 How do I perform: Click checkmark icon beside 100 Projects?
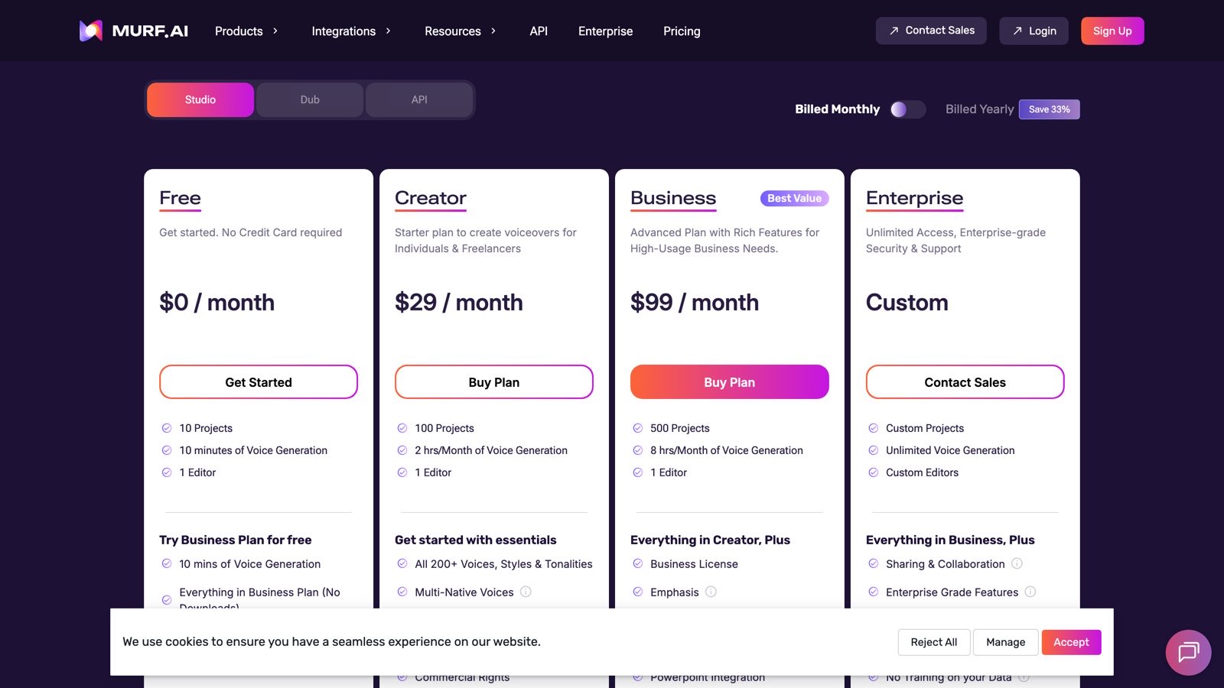[402, 428]
